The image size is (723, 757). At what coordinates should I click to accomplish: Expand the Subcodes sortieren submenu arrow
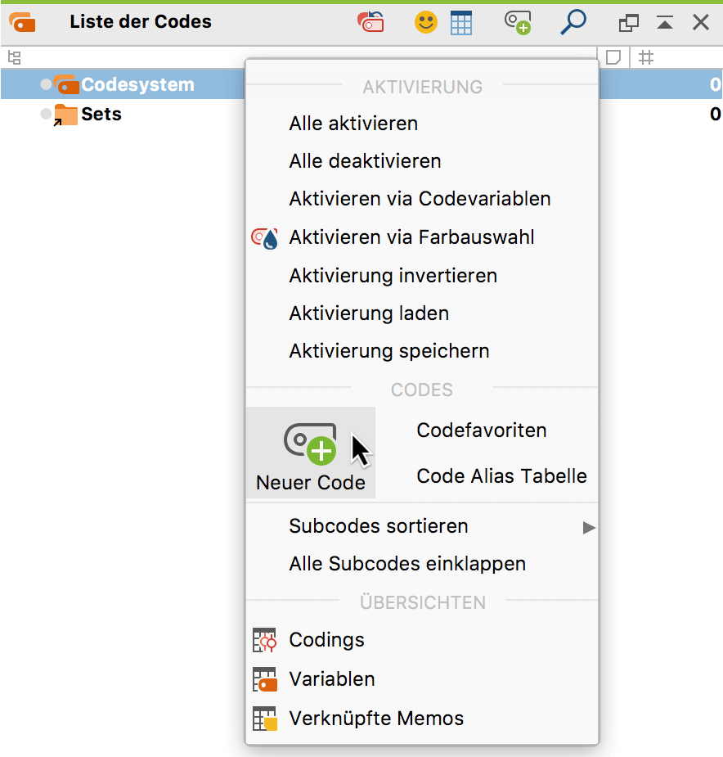tap(589, 528)
